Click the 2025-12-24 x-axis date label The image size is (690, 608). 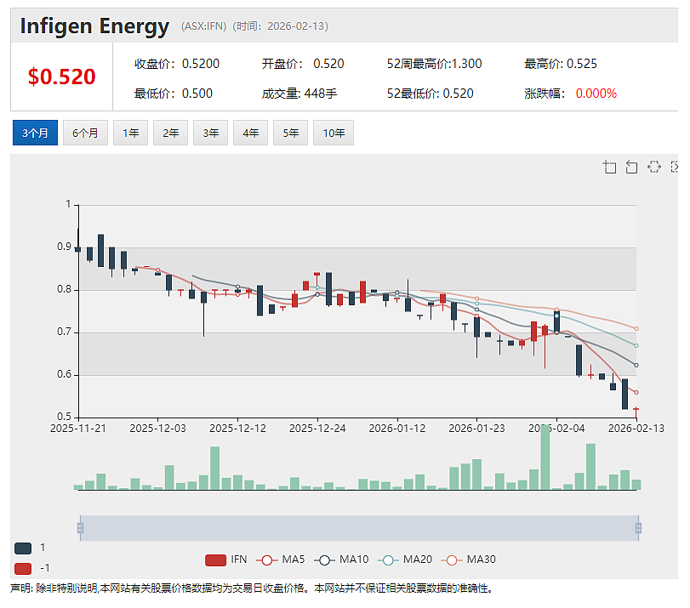(317, 428)
